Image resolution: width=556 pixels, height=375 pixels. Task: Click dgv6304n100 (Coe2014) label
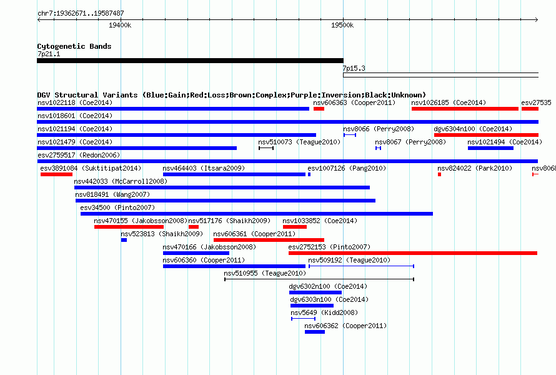[x=473, y=129]
